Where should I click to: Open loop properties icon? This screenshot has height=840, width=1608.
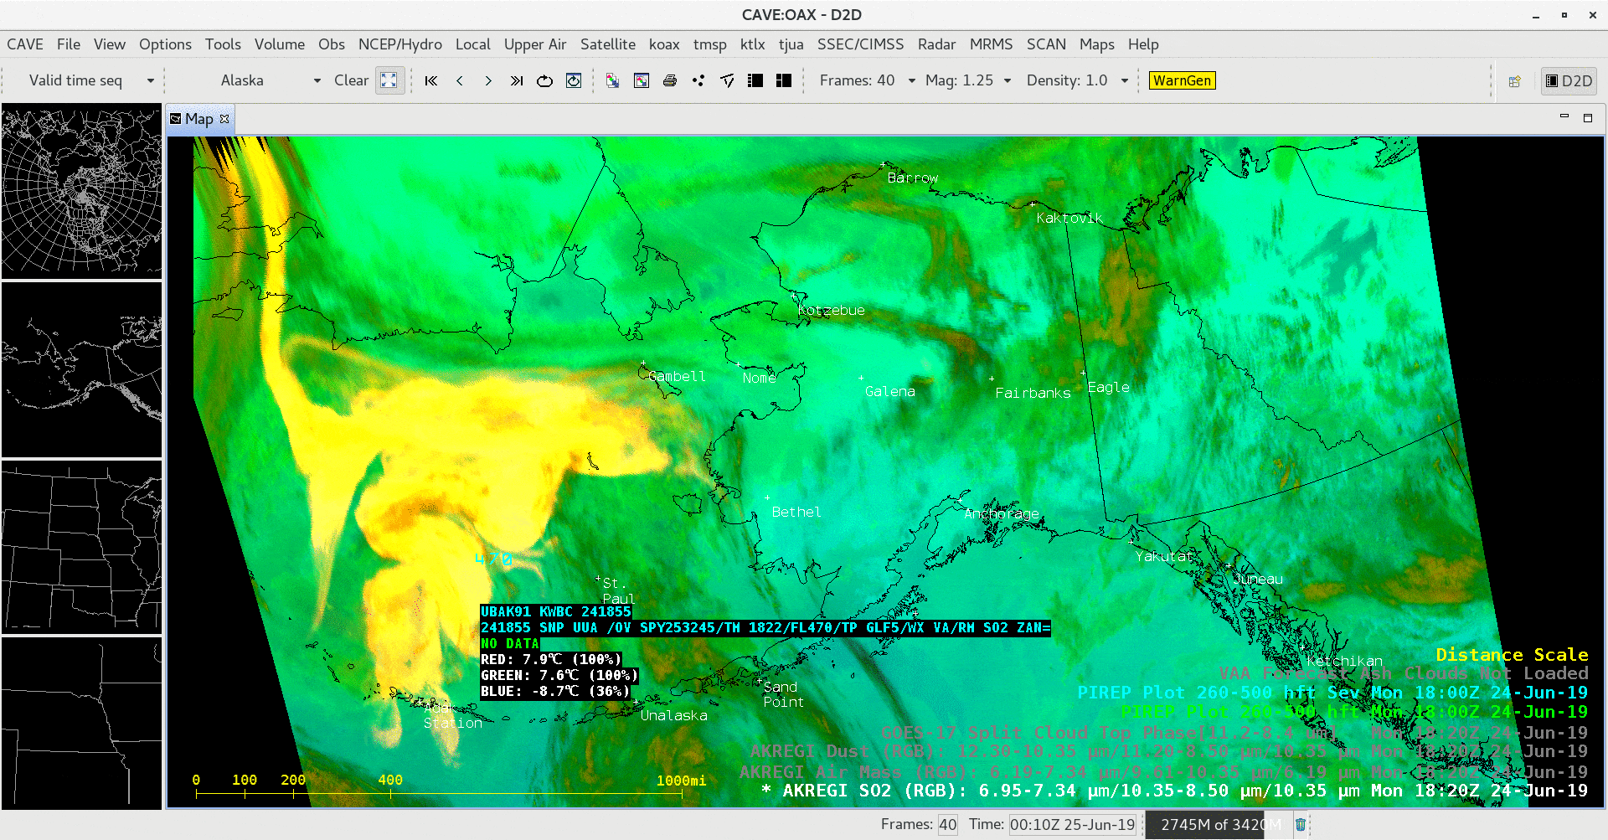pos(574,80)
